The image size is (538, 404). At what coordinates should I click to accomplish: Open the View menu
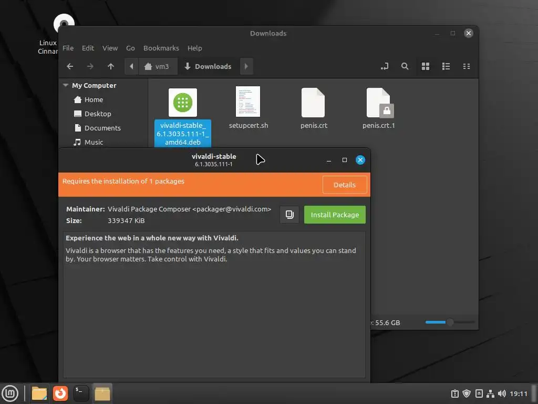[x=110, y=48]
